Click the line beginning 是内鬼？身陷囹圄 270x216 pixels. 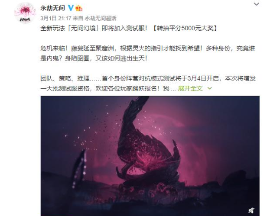pyautogui.click(x=94, y=58)
